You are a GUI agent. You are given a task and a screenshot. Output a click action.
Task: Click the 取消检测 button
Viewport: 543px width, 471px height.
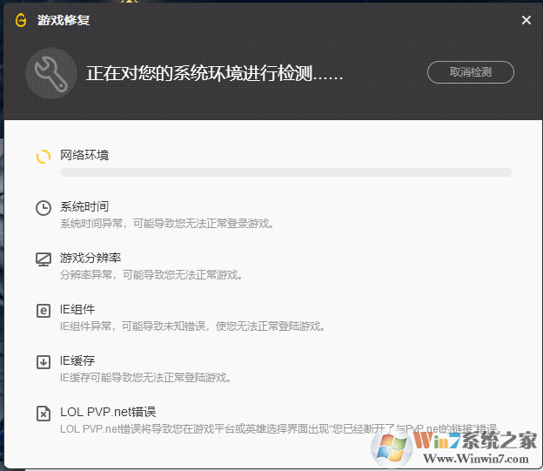click(471, 72)
